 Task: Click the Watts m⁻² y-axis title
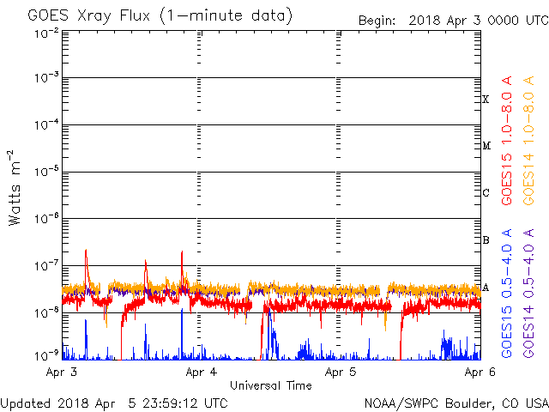[15, 189]
